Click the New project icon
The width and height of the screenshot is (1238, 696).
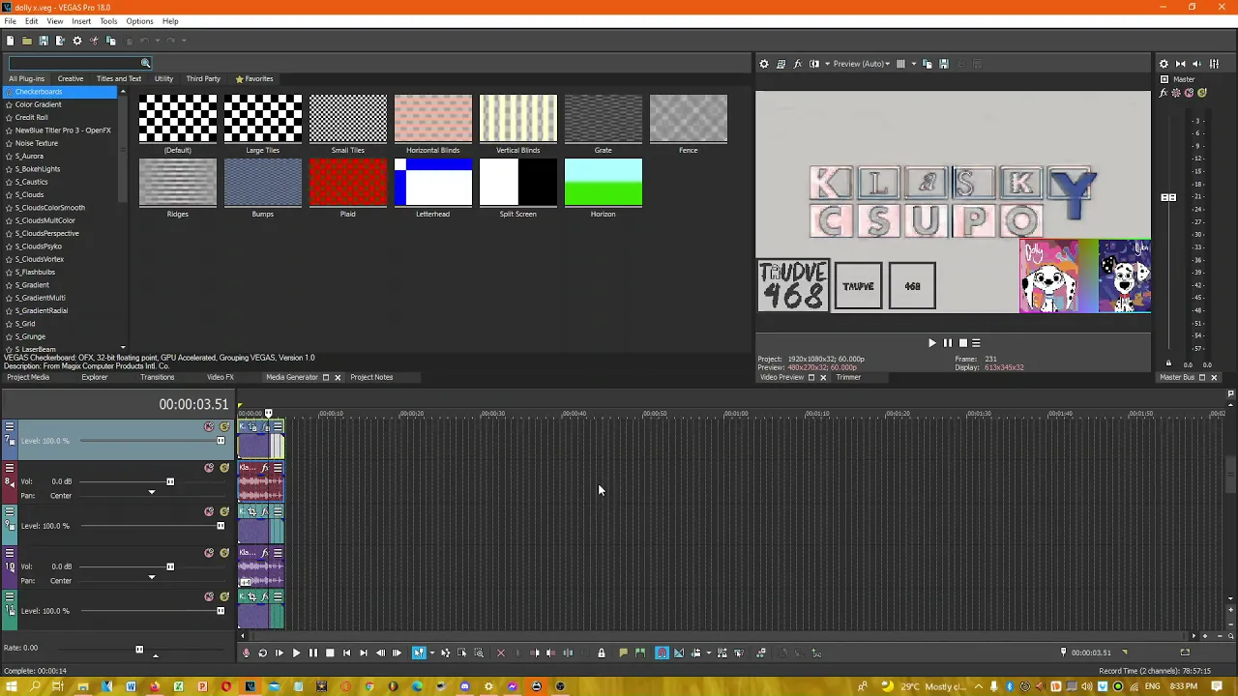pyautogui.click(x=10, y=41)
